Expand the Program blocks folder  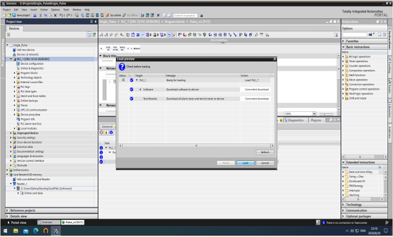14,73
